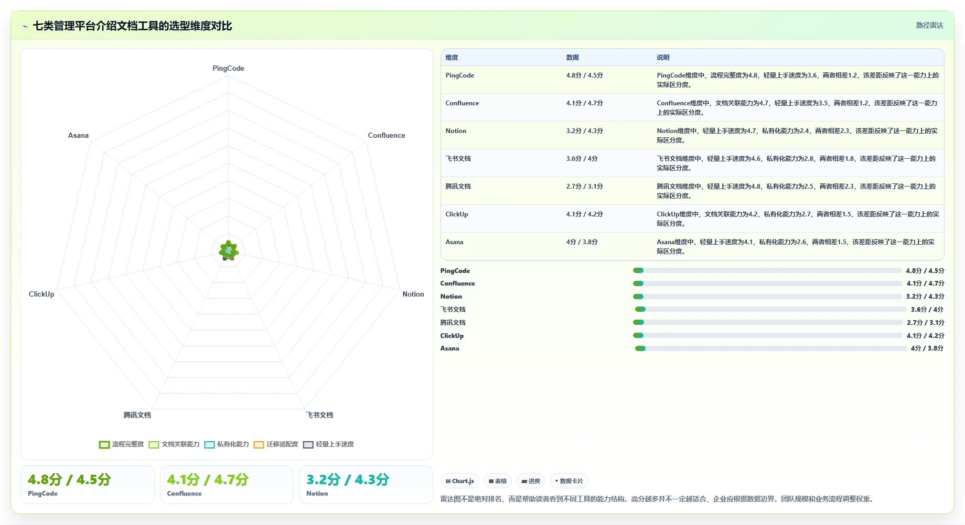Click the 腾讯文档 progress bar
This screenshot has width=965, height=525.
point(768,322)
